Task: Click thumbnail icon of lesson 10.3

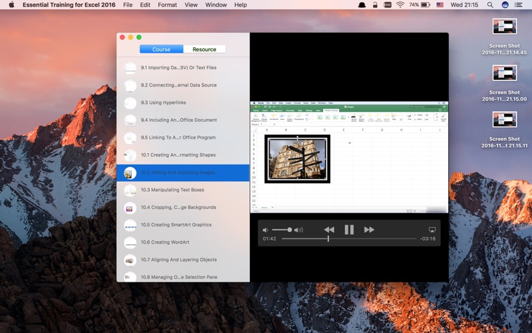Action: point(130,190)
